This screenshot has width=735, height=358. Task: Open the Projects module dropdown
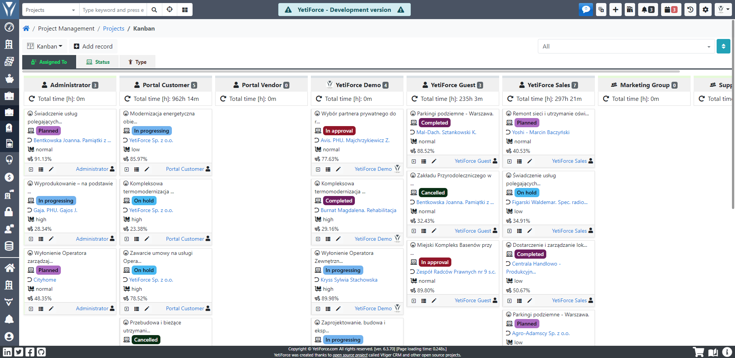(51, 10)
